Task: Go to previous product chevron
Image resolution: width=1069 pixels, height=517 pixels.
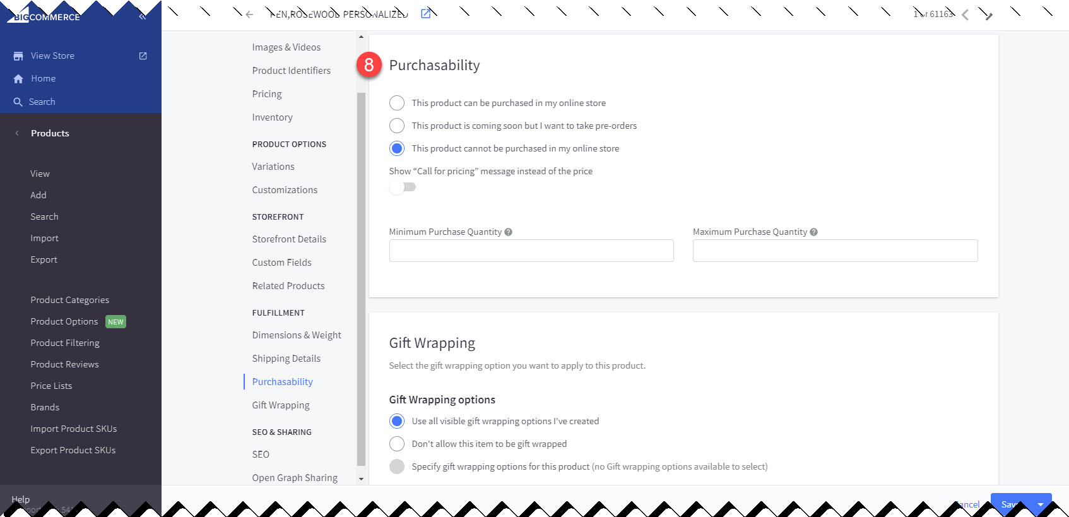Action: pyautogui.click(x=965, y=15)
